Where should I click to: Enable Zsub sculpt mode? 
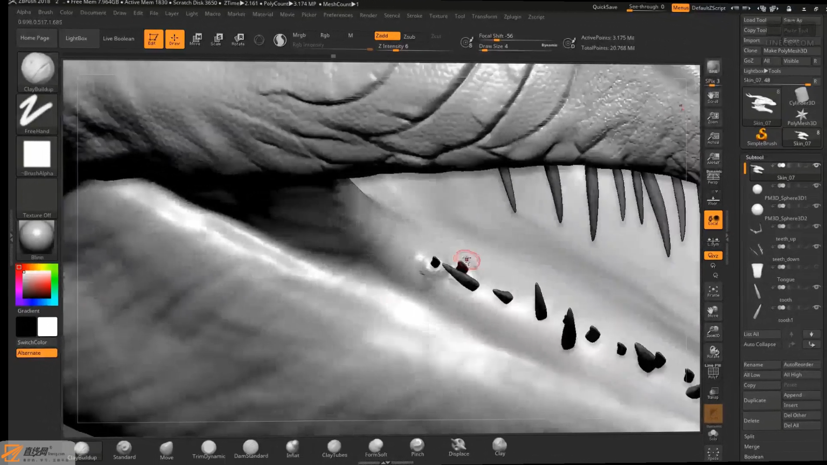pos(409,36)
